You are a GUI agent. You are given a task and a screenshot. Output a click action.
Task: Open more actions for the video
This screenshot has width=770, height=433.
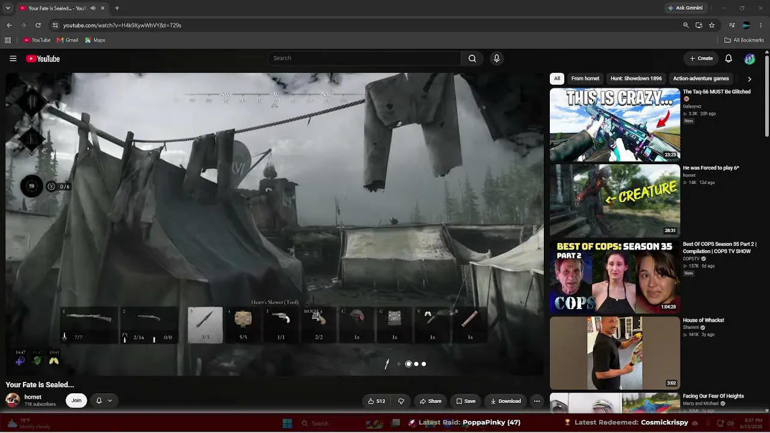coord(537,401)
